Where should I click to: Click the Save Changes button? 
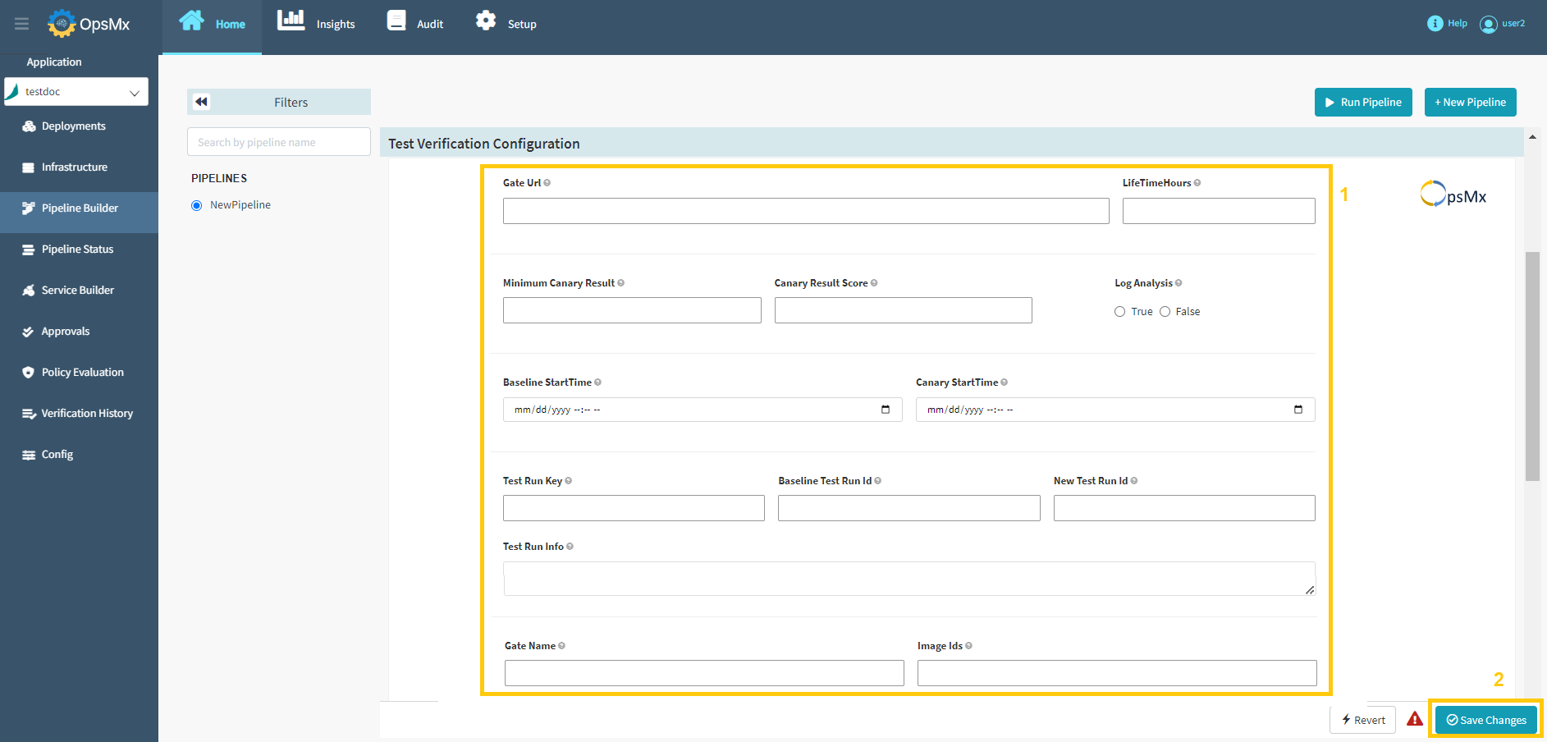pos(1485,720)
